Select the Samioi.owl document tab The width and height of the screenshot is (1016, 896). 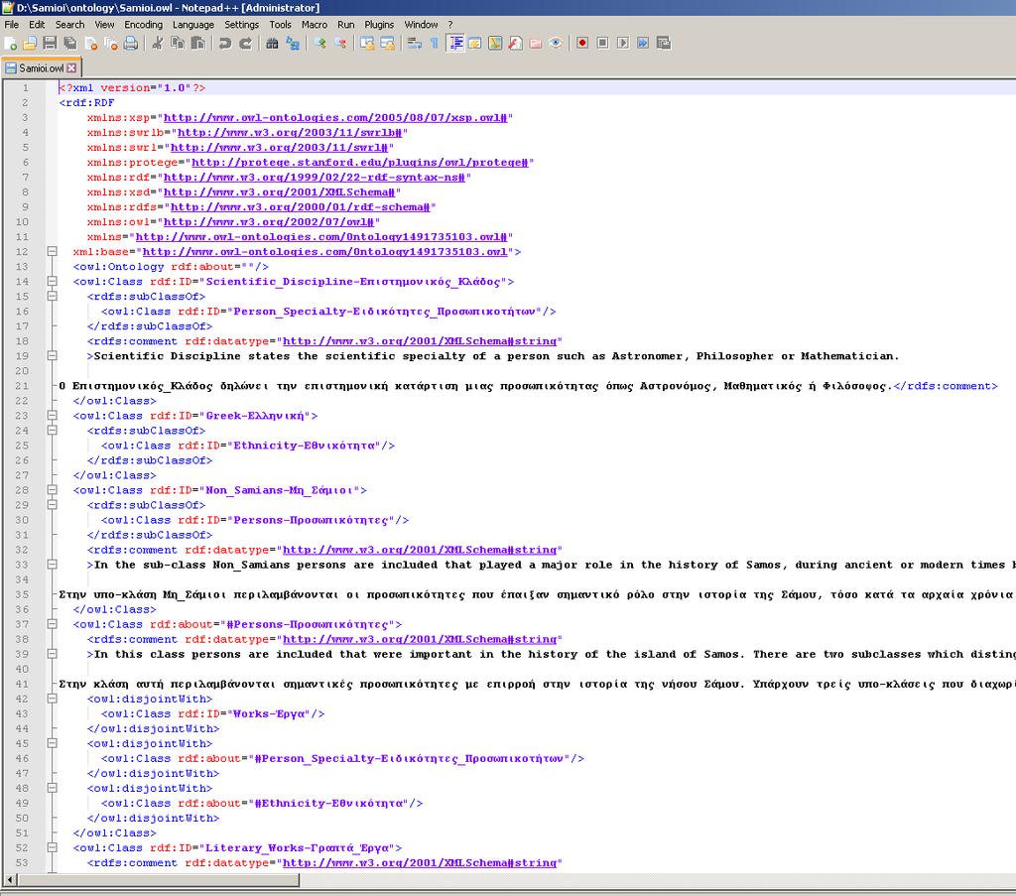click(x=40, y=68)
